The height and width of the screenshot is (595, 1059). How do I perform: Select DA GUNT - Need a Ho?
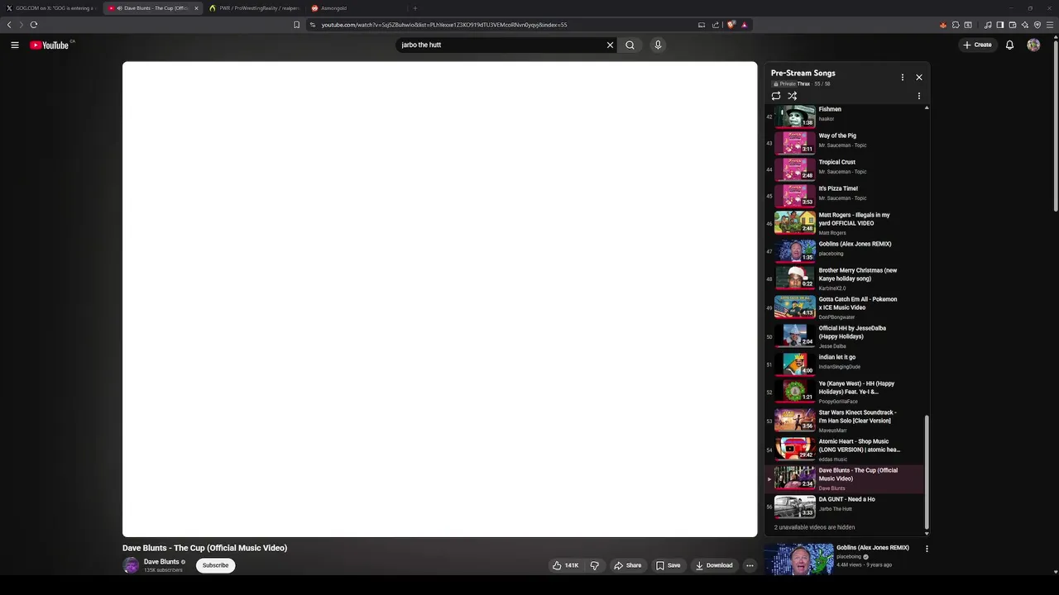click(x=844, y=506)
